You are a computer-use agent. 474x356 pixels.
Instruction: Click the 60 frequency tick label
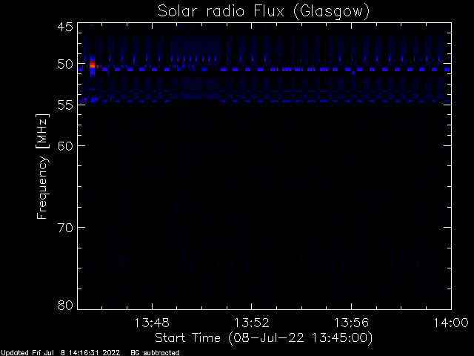click(x=65, y=146)
